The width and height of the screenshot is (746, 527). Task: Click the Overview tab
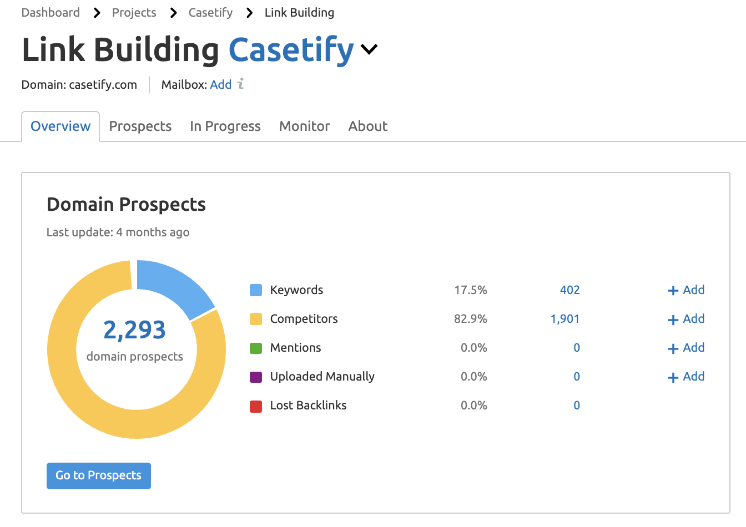click(61, 126)
